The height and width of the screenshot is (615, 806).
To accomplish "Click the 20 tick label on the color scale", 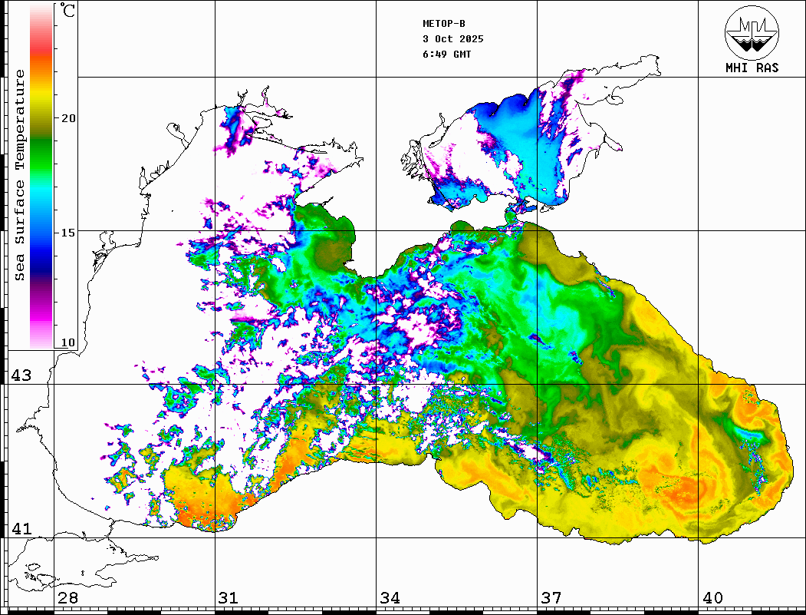I will click(69, 118).
